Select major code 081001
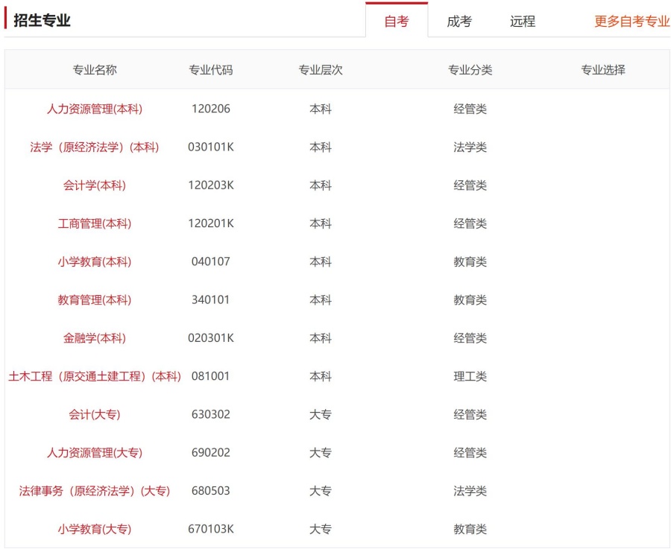This screenshot has width=671, height=549. pyautogui.click(x=210, y=376)
